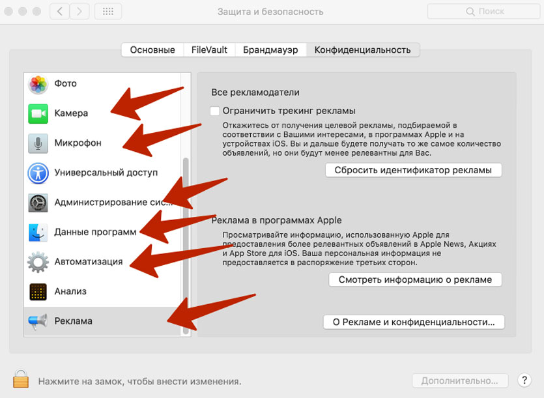This screenshot has height=398, width=544.
Task: Select the Фото row label
Action: coord(66,83)
